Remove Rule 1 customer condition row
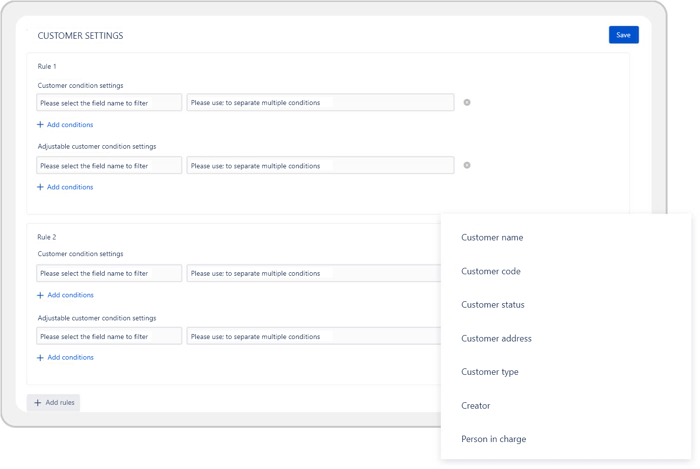Screen dimensions: 700x469 tap(467, 103)
